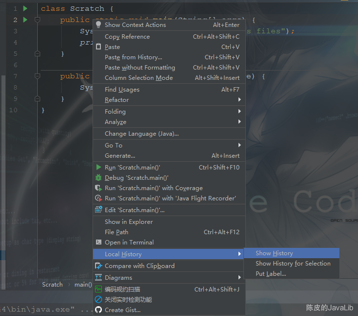358x316 pixels.
Task: Expand the Refactor submenu arrow
Action: (x=239, y=99)
